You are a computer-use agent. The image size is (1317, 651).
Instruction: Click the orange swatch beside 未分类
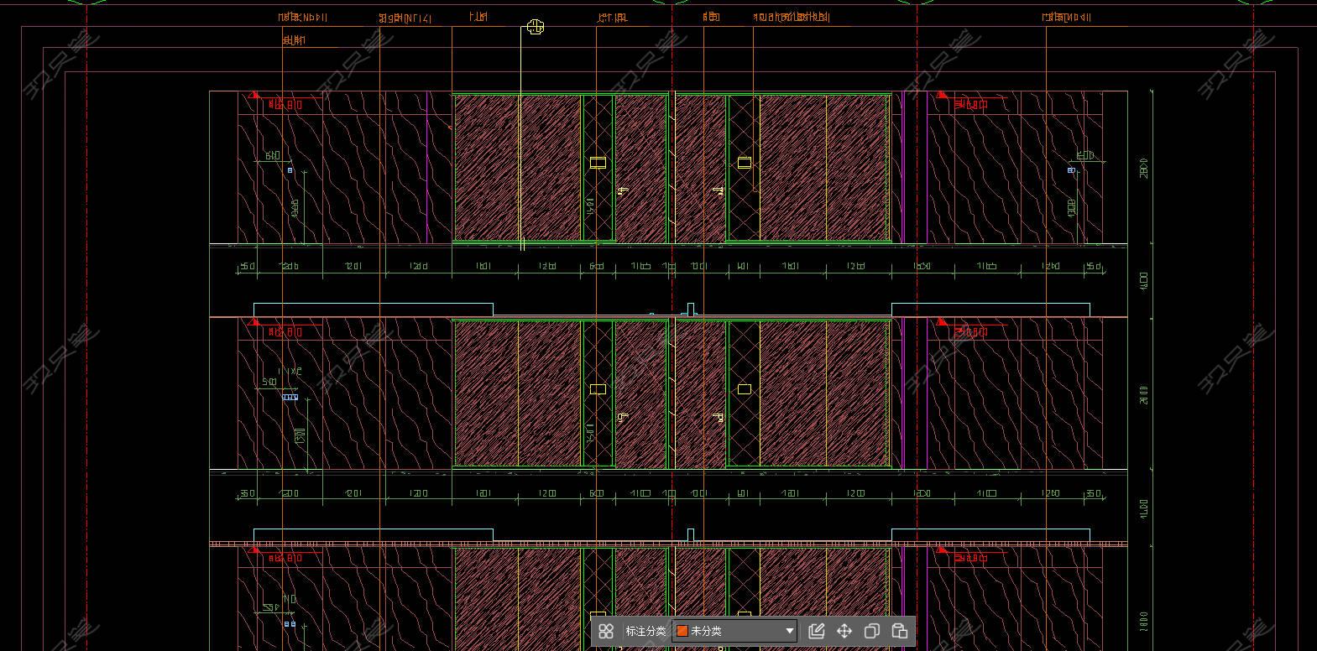click(x=682, y=631)
